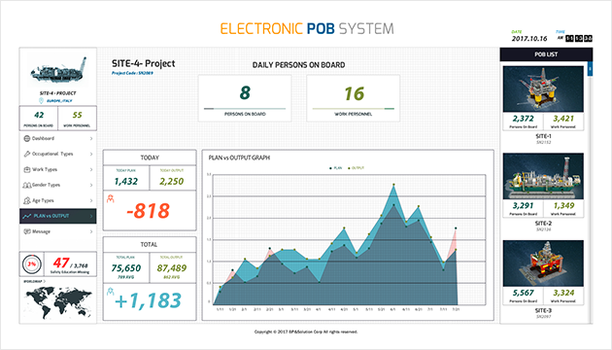Open the SITE-3 rig thumbnail

[x=543, y=263]
